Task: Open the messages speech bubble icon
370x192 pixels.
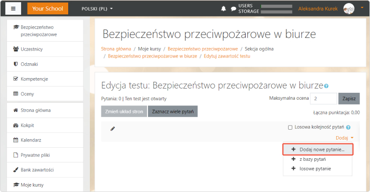Action: 234,9
